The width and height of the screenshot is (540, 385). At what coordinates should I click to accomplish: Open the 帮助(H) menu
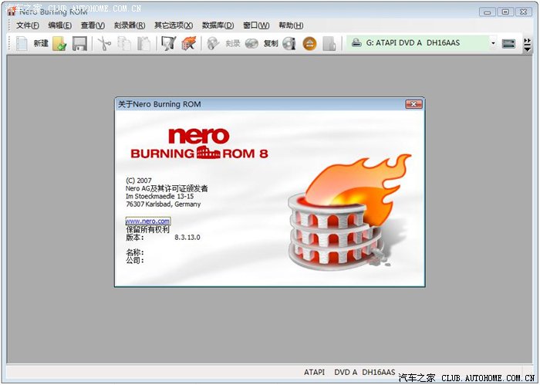pyautogui.click(x=291, y=25)
